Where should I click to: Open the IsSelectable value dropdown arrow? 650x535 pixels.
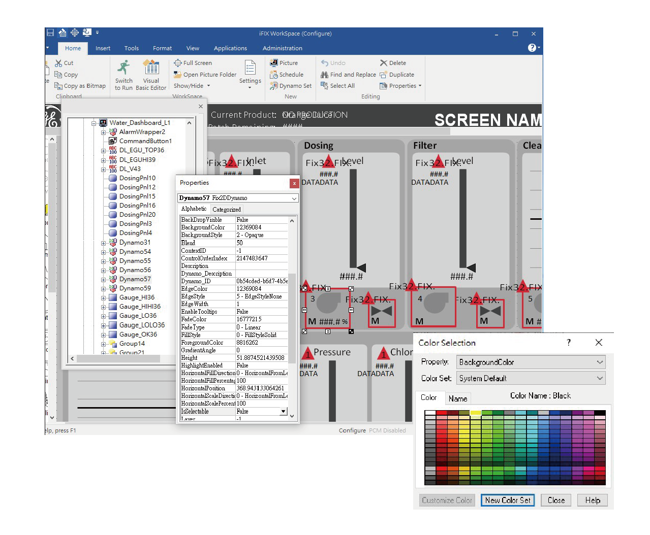click(283, 411)
